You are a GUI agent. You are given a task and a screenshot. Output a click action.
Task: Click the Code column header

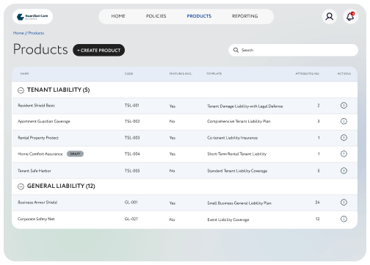(128, 73)
